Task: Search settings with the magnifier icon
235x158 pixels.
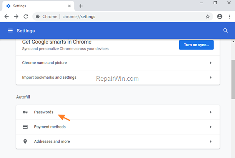Action: (x=225, y=30)
